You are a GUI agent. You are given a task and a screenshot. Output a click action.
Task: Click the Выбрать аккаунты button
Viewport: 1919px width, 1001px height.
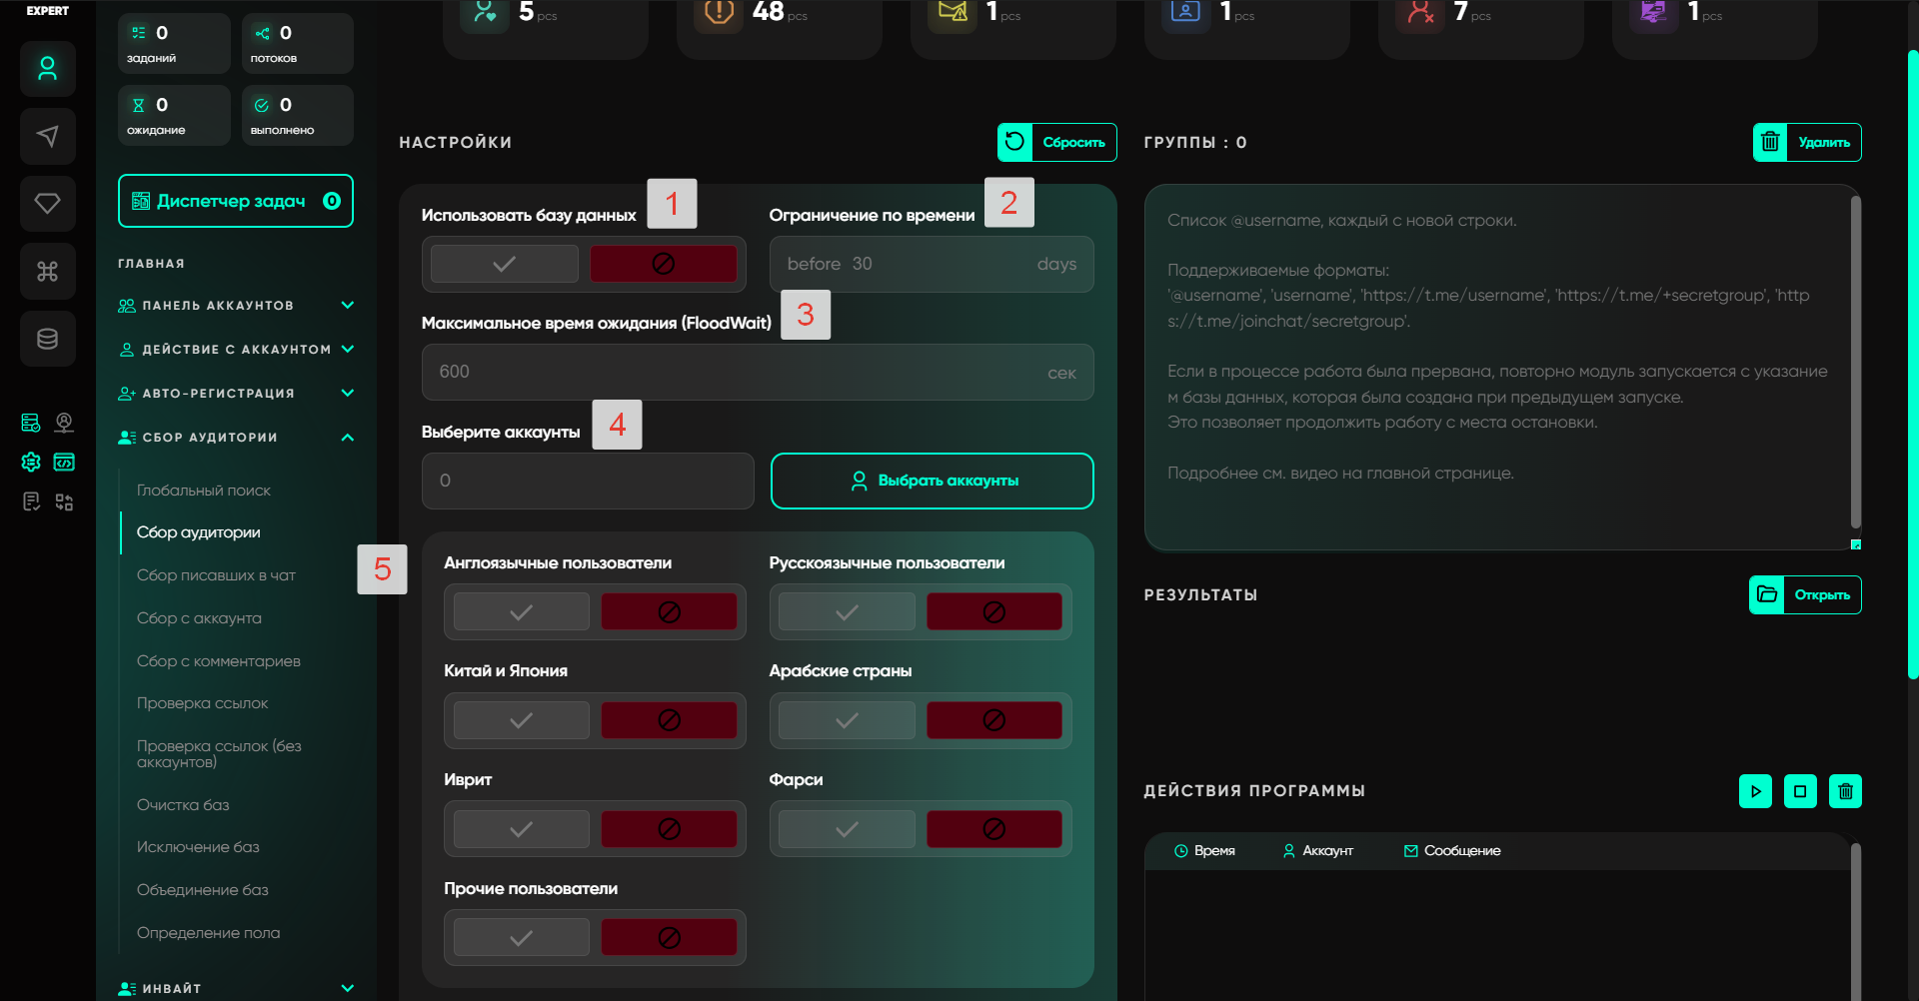click(932, 481)
